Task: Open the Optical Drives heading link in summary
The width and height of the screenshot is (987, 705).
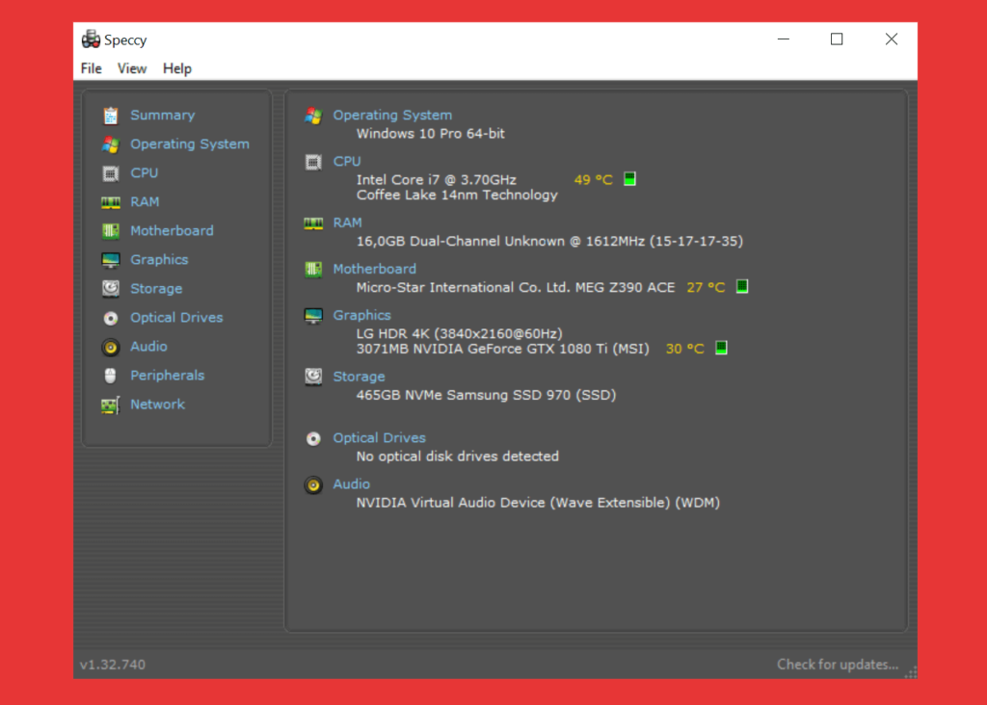Action: pos(379,437)
